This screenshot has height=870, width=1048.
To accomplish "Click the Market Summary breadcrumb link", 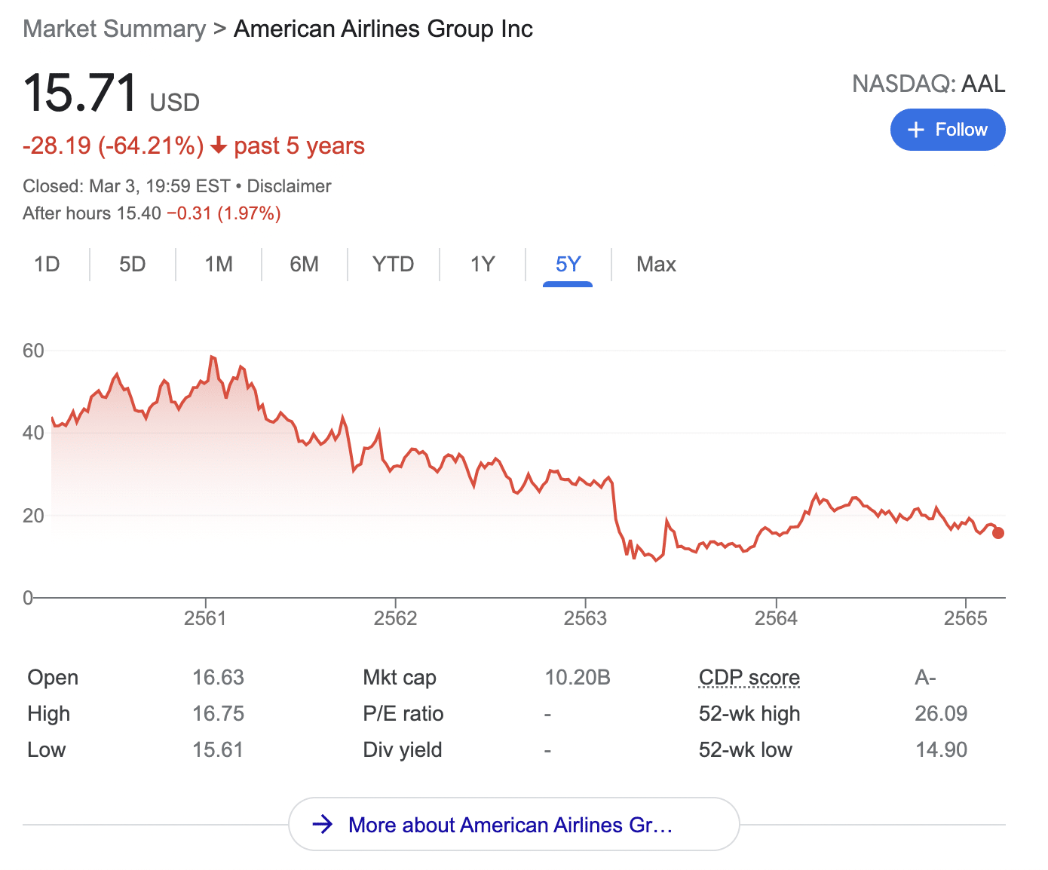I will pos(115,29).
